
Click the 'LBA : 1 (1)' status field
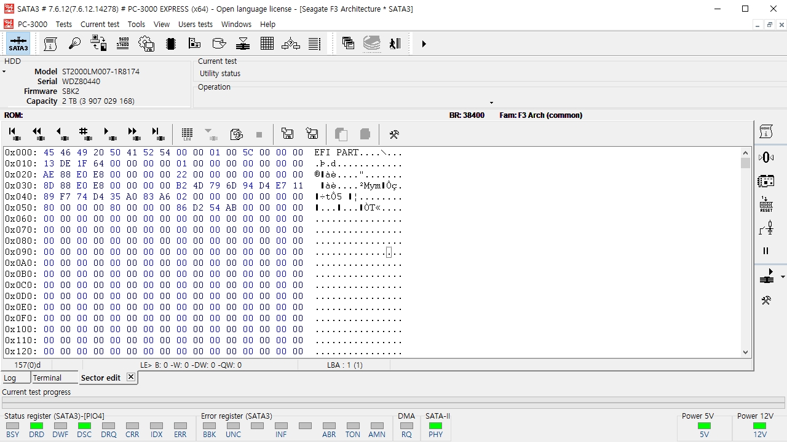coord(345,365)
